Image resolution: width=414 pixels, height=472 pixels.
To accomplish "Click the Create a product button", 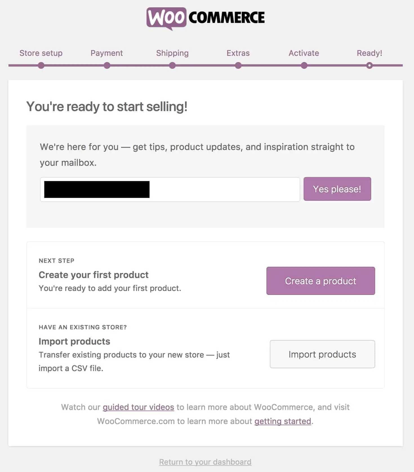I will click(x=320, y=281).
